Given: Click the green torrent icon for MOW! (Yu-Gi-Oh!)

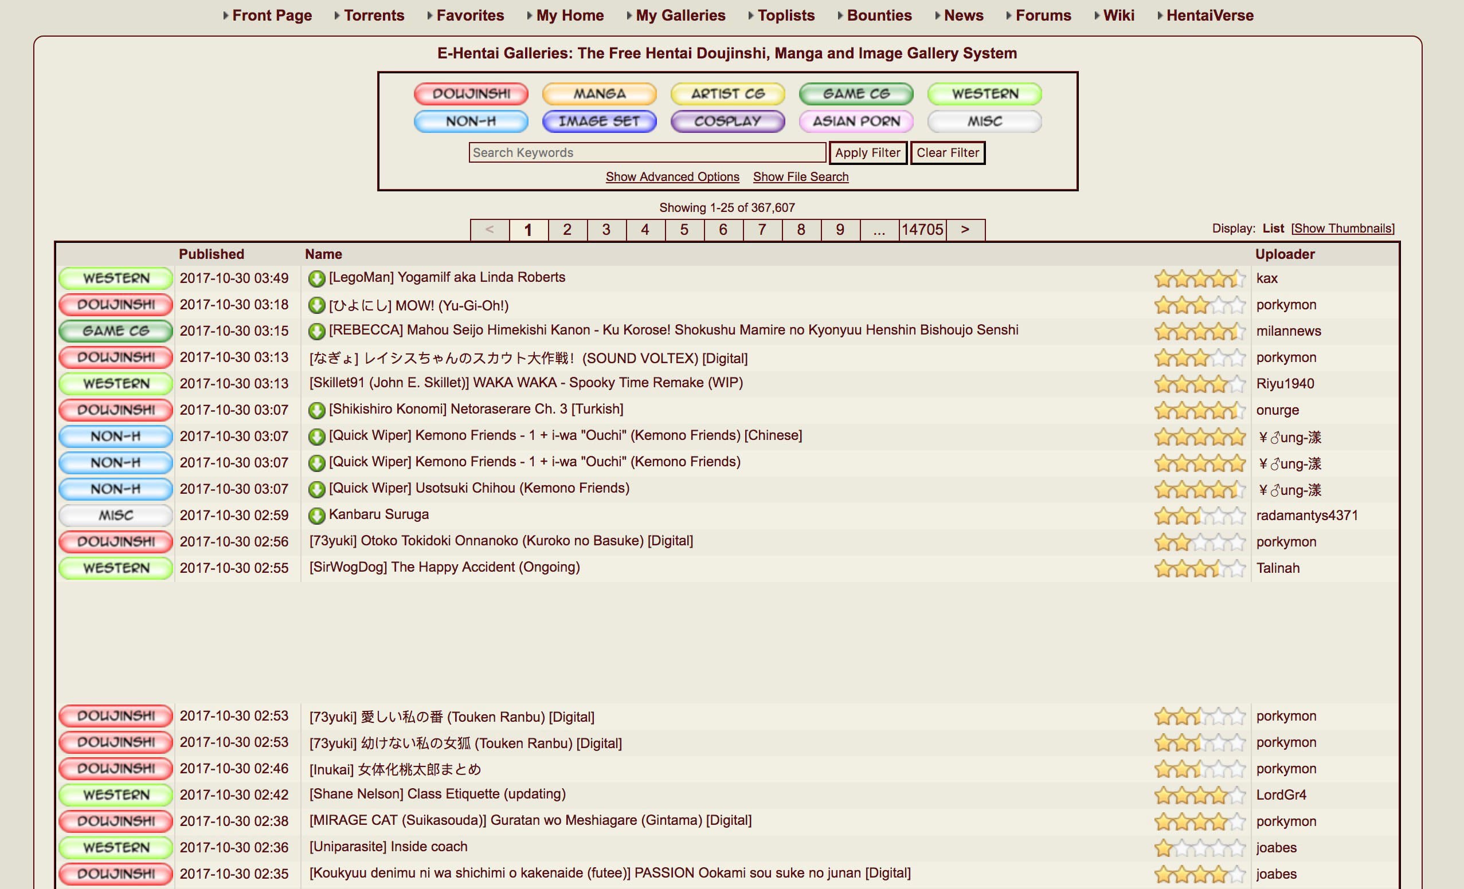Looking at the screenshot, I should pos(316,305).
